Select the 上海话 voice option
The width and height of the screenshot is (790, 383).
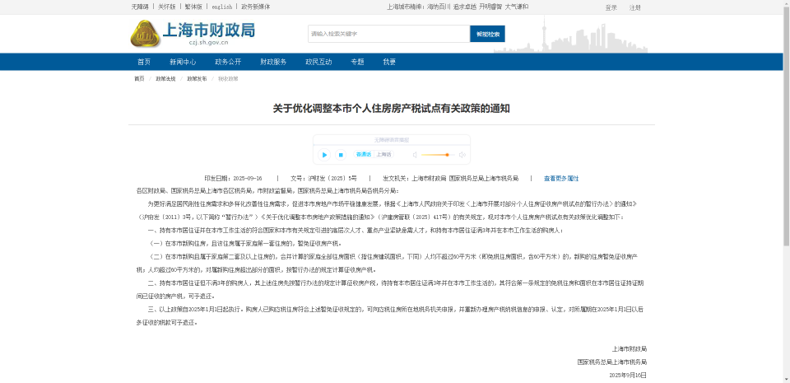click(383, 154)
